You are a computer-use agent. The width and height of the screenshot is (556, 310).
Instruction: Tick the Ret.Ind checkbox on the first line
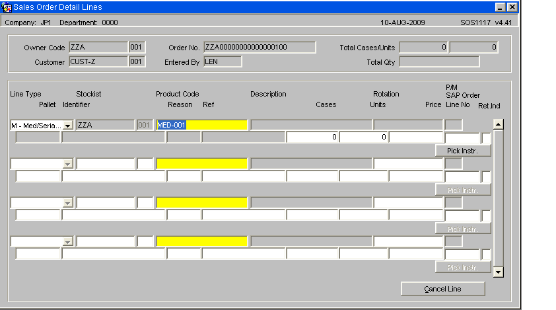[486, 137]
